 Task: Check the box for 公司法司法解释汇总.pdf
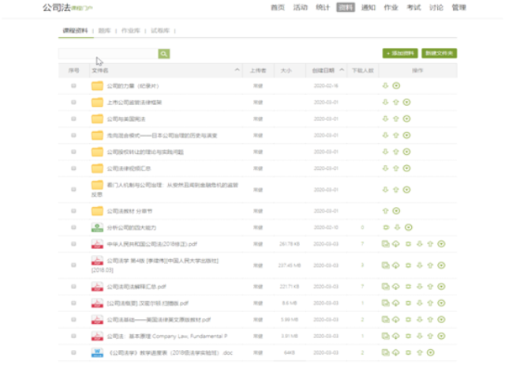pyautogui.click(x=74, y=286)
